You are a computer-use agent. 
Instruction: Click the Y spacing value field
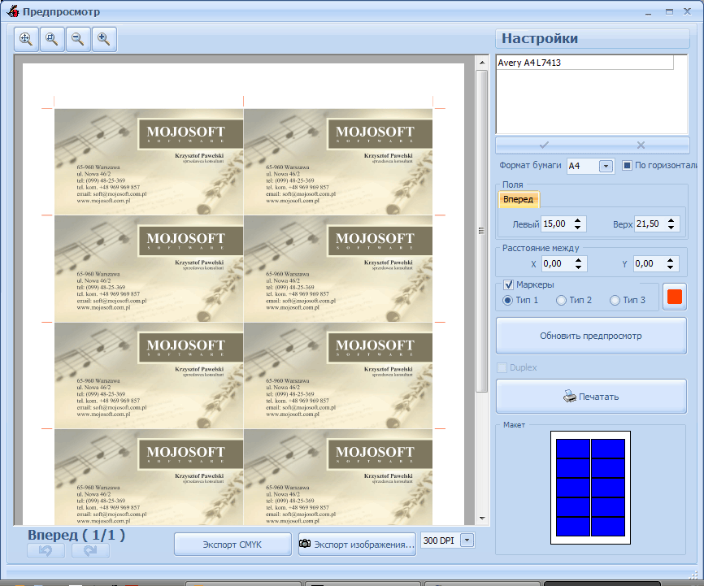click(649, 263)
